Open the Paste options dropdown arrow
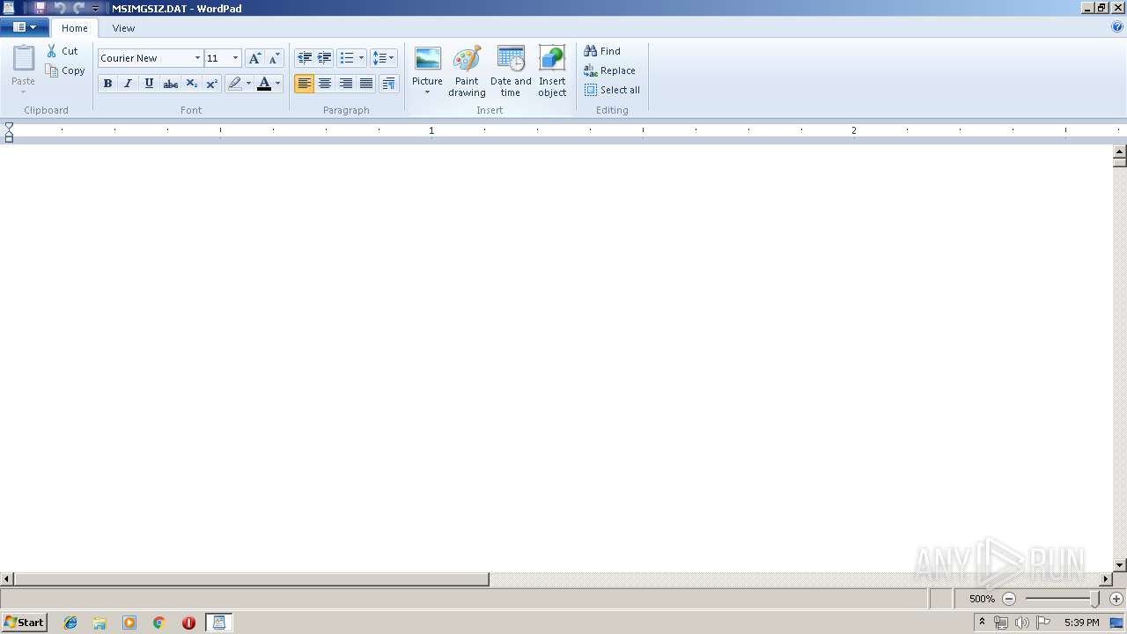This screenshot has width=1127, height=634. [23, 92]
